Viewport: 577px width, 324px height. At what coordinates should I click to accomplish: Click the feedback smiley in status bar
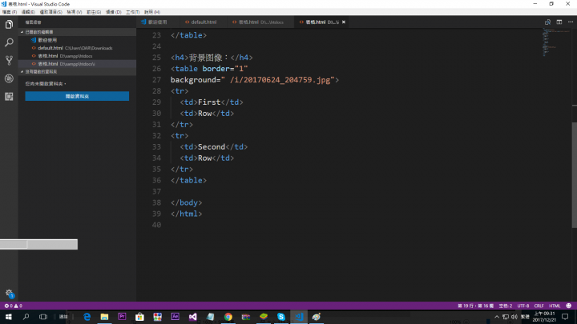coord(568,306)
